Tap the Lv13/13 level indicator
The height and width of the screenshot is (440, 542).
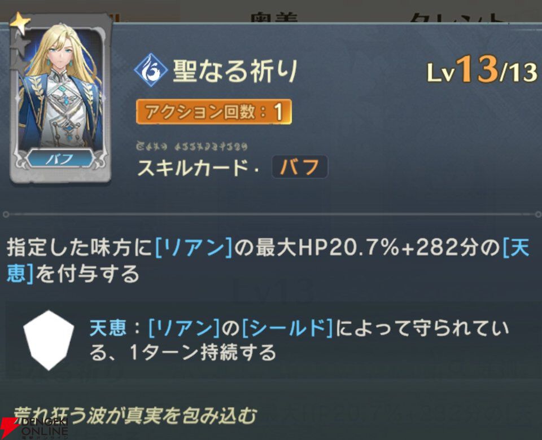click(482, 70)
